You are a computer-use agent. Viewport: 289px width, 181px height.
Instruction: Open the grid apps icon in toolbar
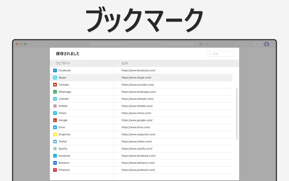coord(201,44)
